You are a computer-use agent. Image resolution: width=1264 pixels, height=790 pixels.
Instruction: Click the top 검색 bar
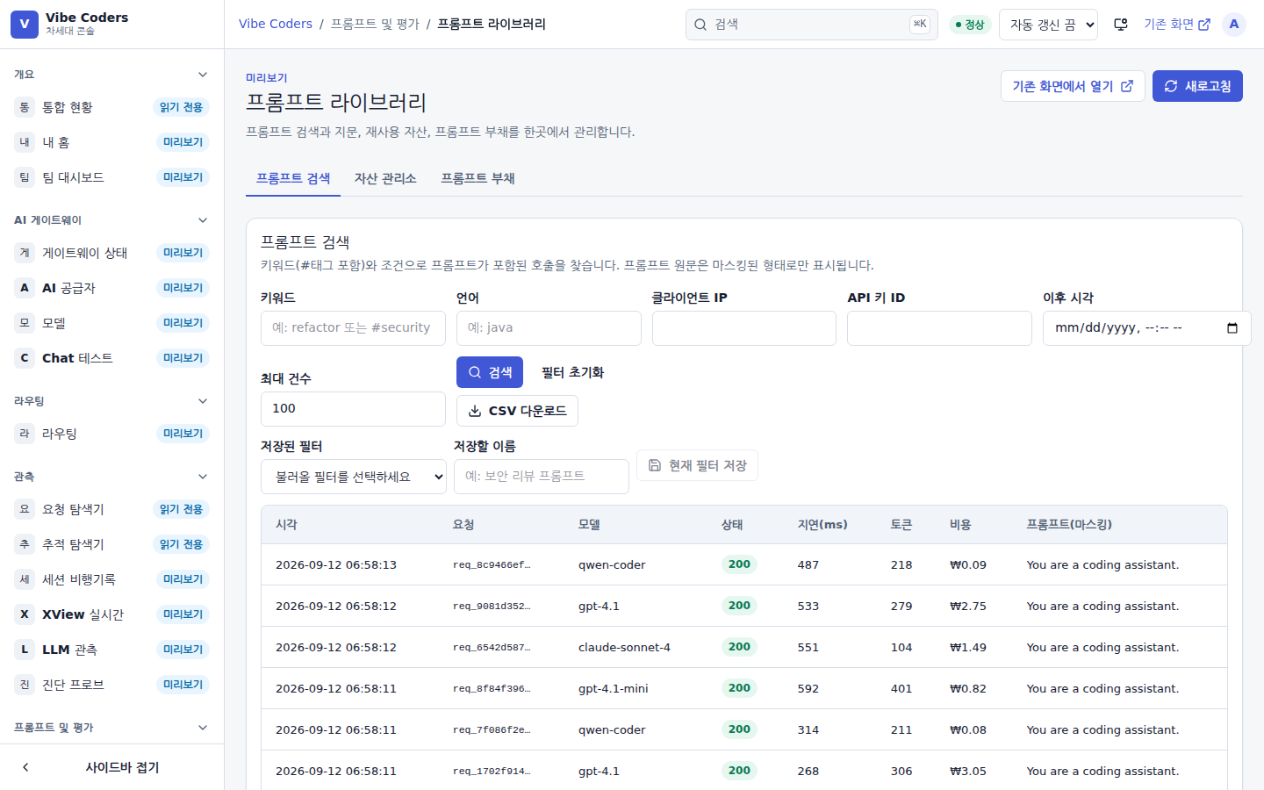pos(812,25)
